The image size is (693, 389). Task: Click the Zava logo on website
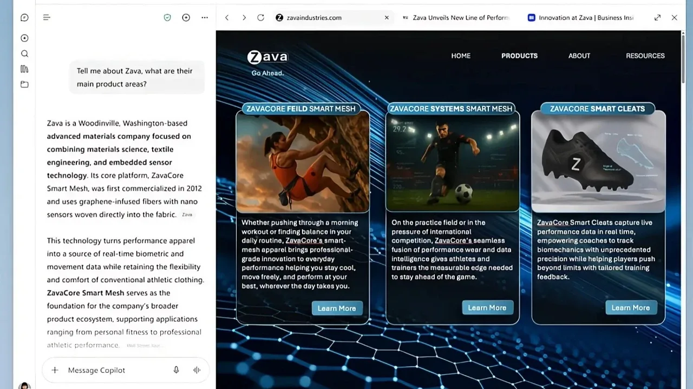[x=267, y=57]
